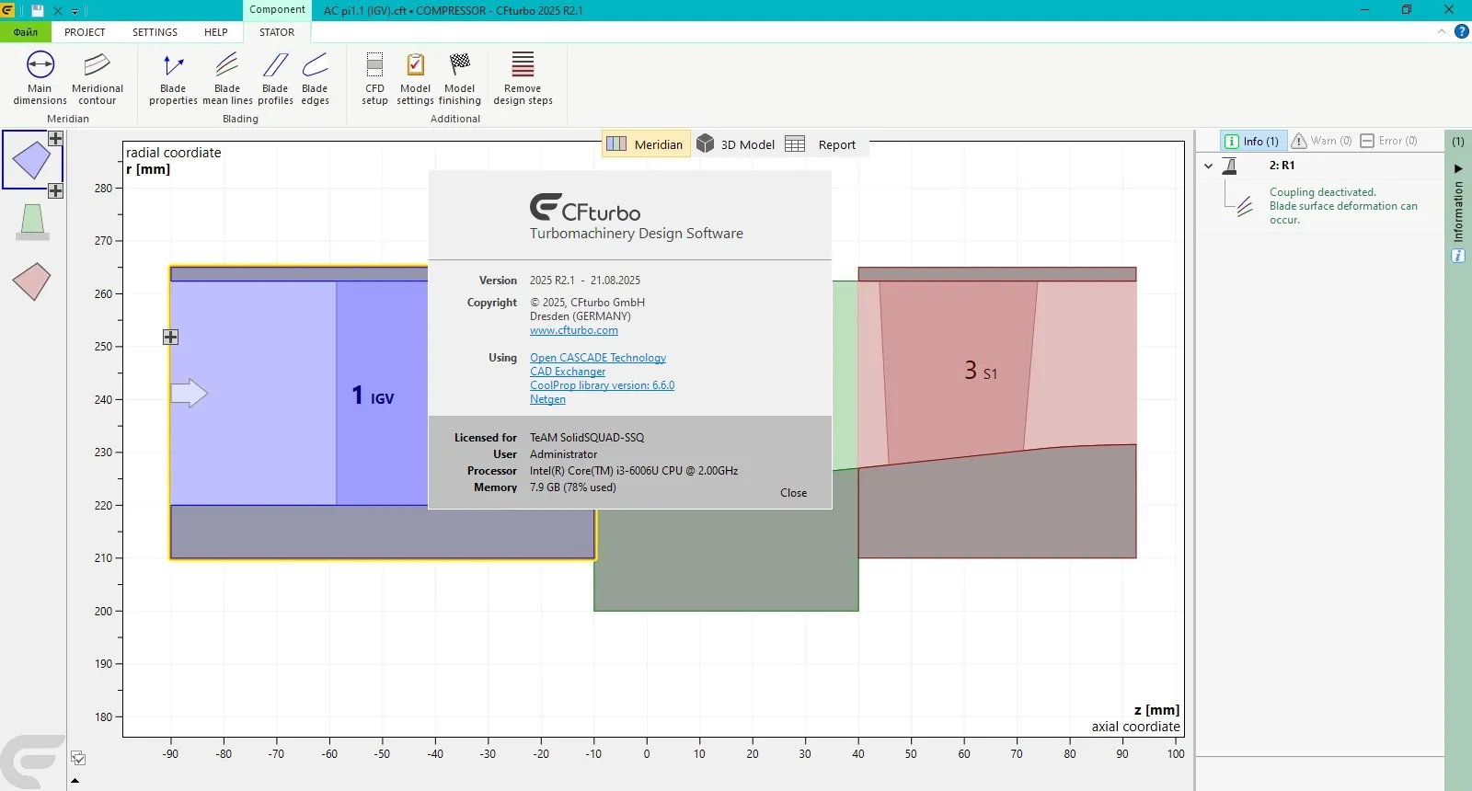The width and height of the screenshot is (1472, 791).
Task: Click the help question mark icon
Action: tap(1461, 31)
